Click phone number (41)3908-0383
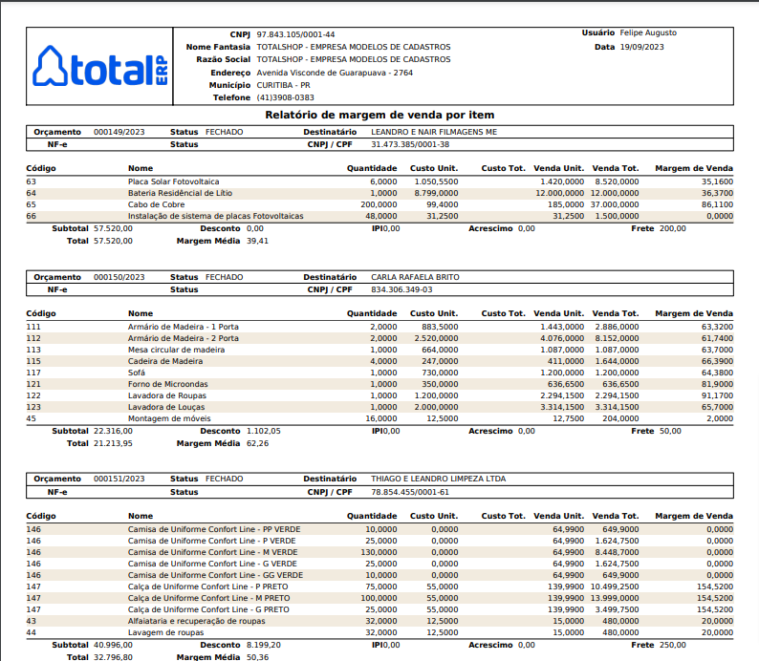 tap(285, 97)
